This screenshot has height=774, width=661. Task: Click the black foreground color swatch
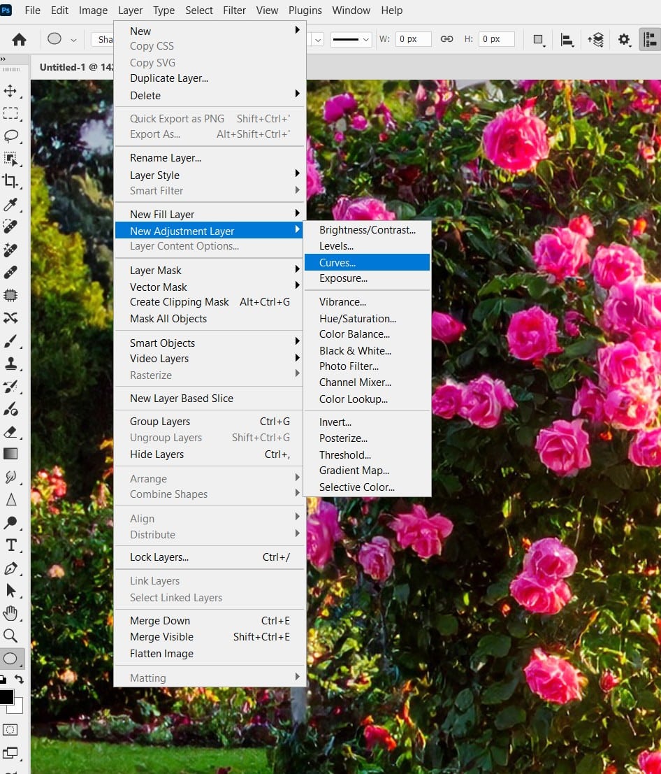click(6, 696)
